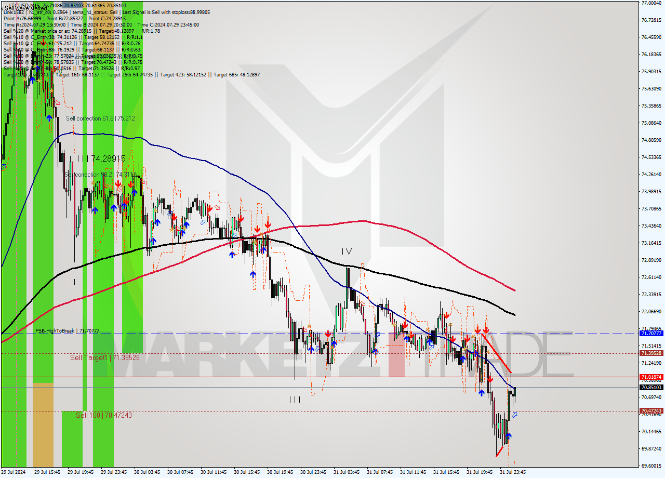The height and width of the screenshot is (478, 665).
Task: Click the 74.53365 price axis label
Action: click(651, 157)
